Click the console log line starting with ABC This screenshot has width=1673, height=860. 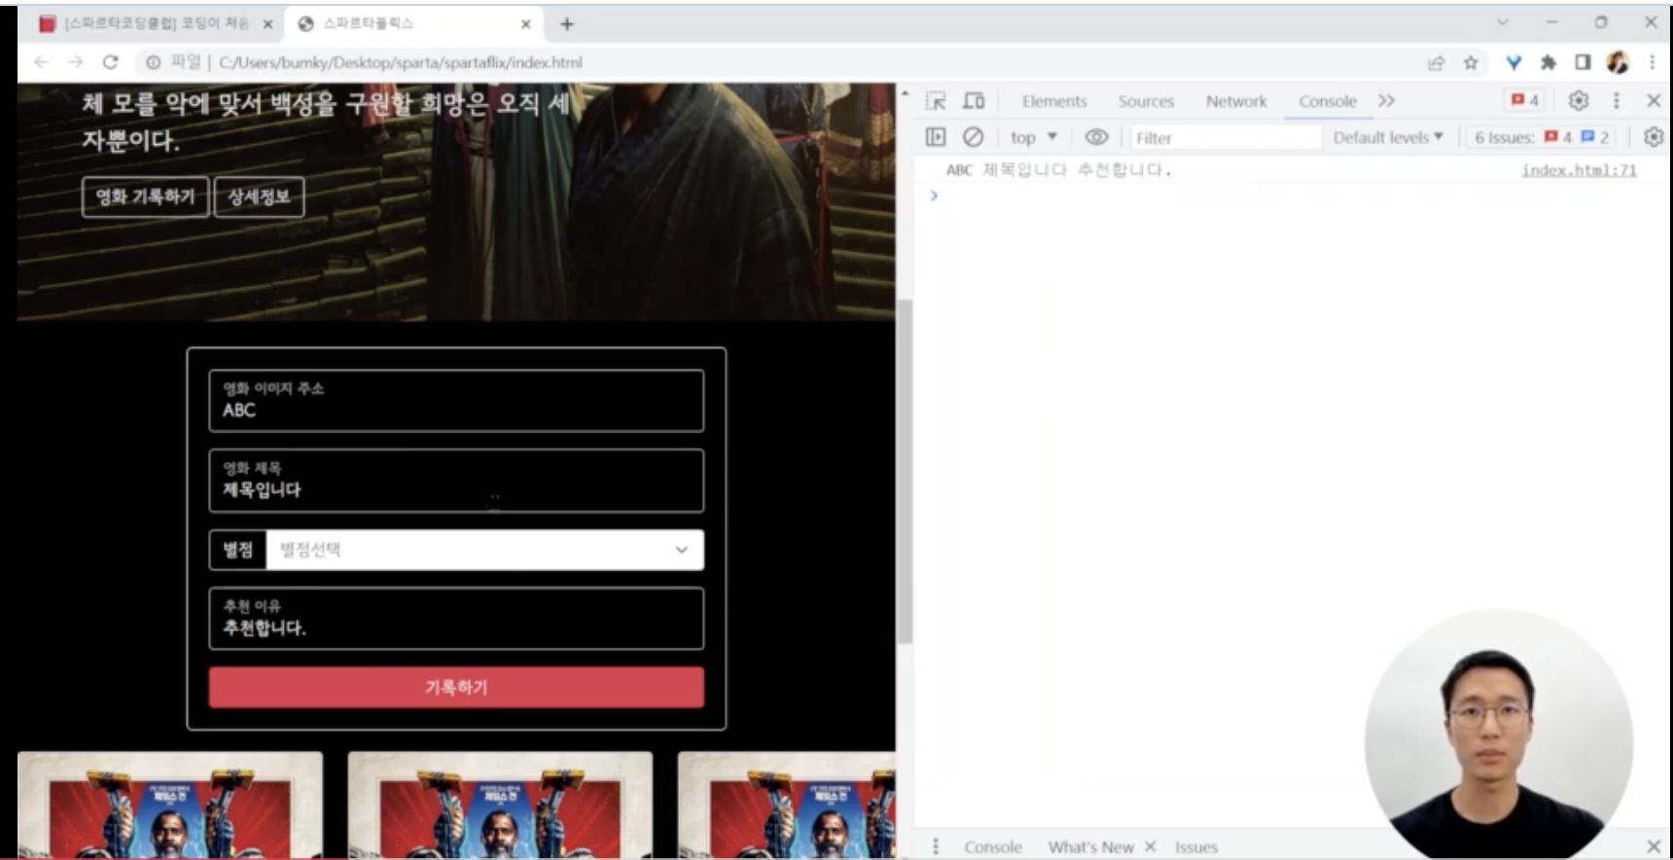(x=1058, y=169)
